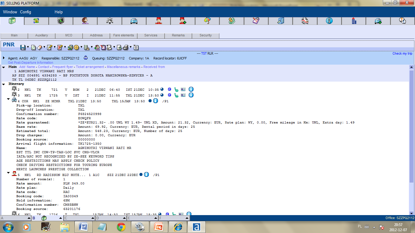Click info icon on COR car segment row
This screenshot has height=233, width=415.
coord(156,101)
